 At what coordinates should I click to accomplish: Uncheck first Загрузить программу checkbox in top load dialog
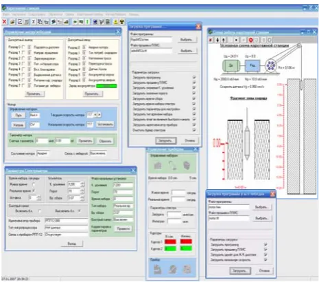[x=194, y=77]
